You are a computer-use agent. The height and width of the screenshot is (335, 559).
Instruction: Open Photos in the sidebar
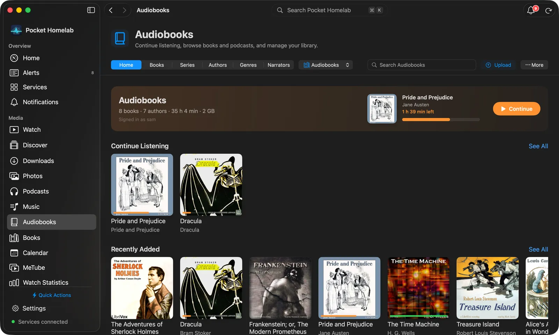52,176
